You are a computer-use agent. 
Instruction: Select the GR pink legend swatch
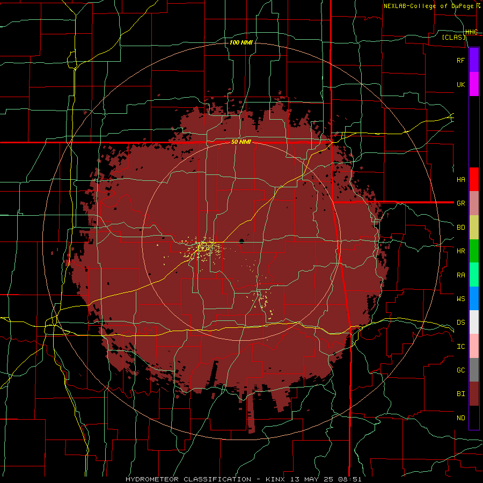pos(474,203)
